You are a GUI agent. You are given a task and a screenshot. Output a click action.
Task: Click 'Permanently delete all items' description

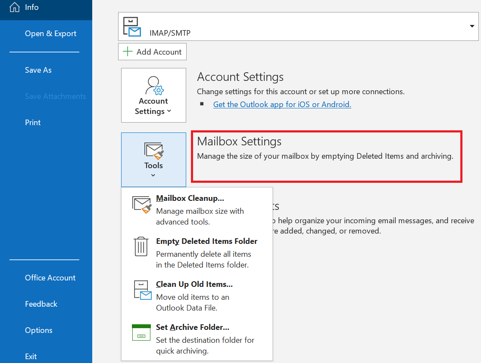(204, 259)
